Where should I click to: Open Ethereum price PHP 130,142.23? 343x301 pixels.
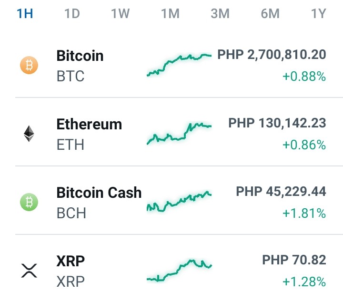277,123
